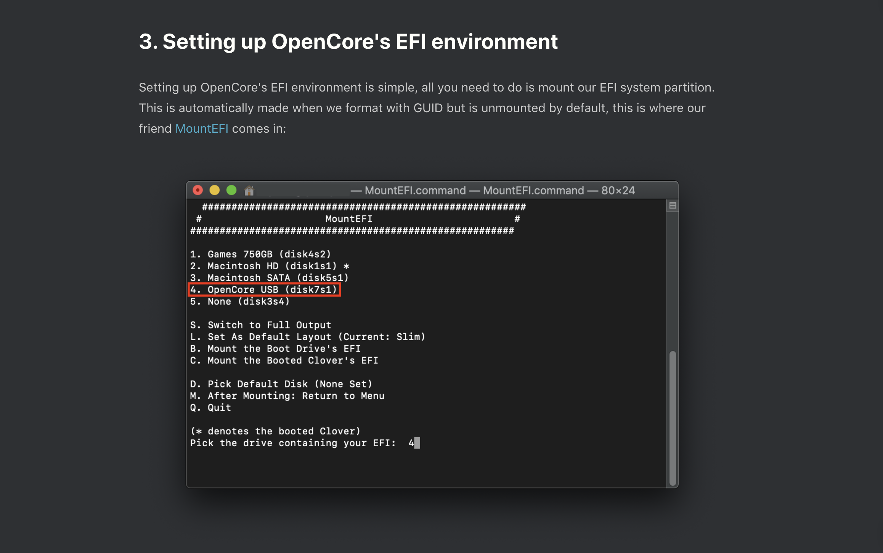883x553 pixels.
Task: Click the "MountEFI" banner title inside the terminal
Action: point(349,219)
